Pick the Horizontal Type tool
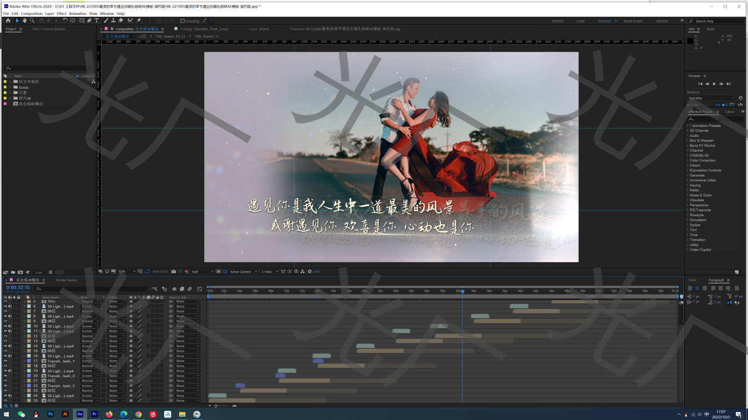748x420 pixels. (x=96, y=21)
